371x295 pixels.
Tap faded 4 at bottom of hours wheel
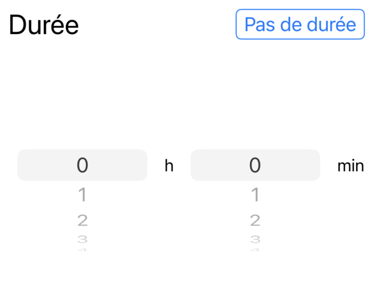click(x=83, y=249)
